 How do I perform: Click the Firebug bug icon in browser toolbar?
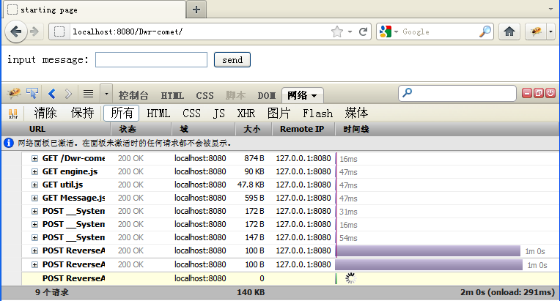click(x=536, y=31)
